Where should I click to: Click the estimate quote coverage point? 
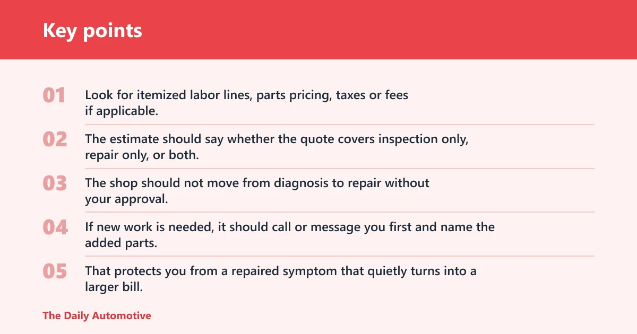tap(277, 147)
